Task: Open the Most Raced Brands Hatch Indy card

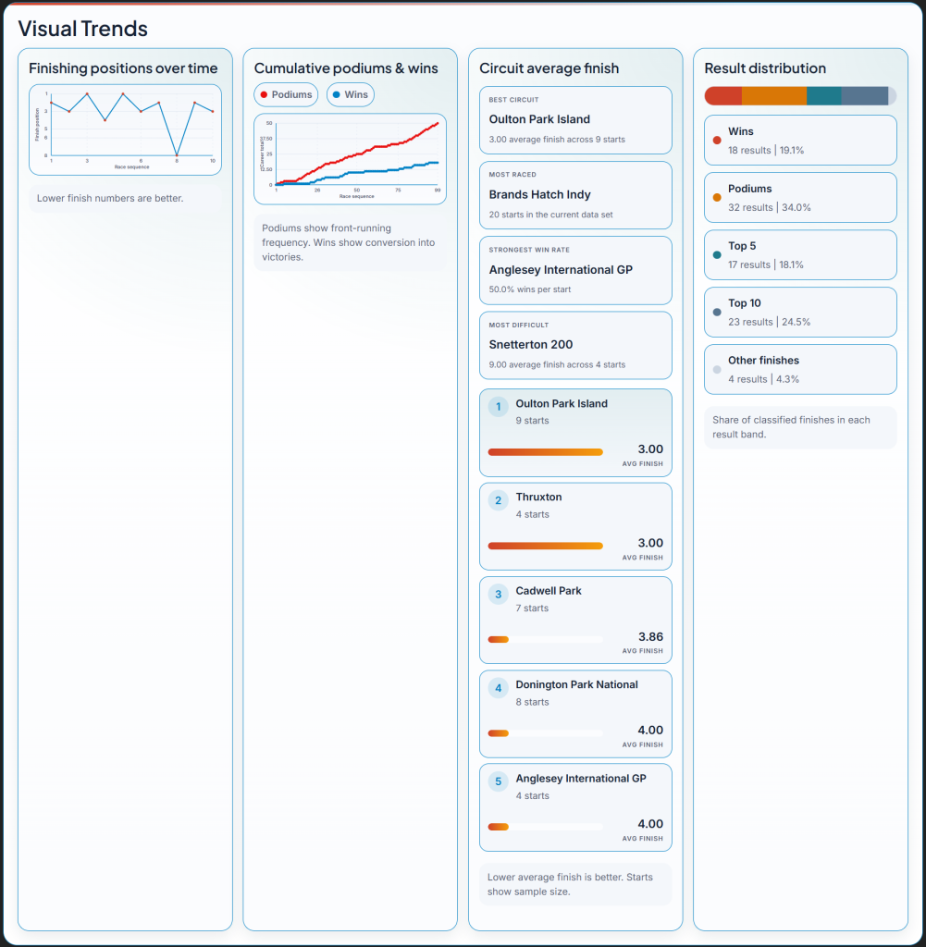Action: click(575, 195)
